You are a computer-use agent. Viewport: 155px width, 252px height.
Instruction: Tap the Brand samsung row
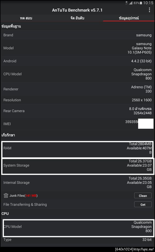coord(78,35)
